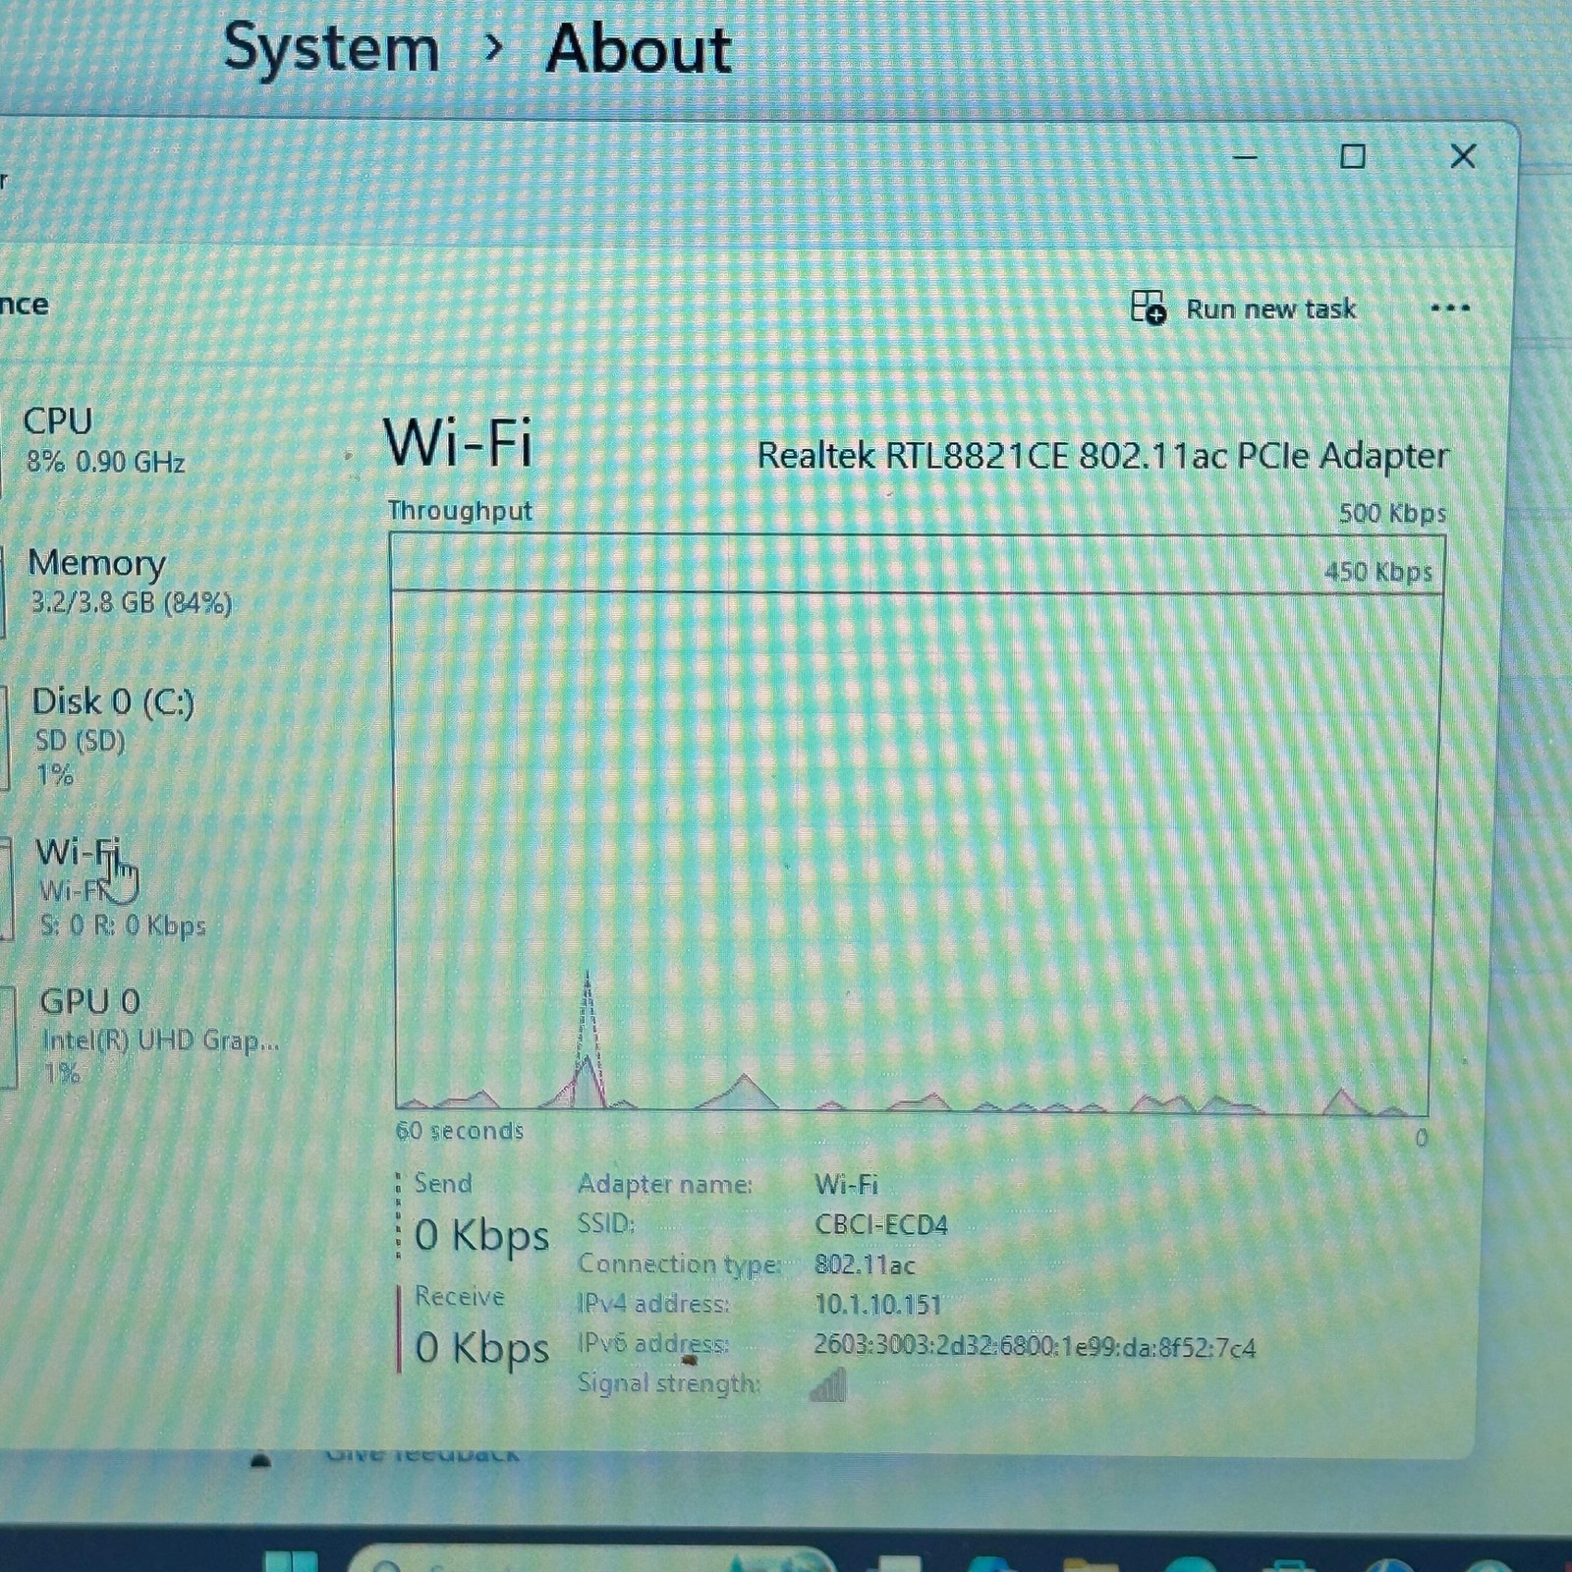The height and width of the screenshot is (1572, 1572).
Task: Click the Run new task button
Action: [1245, 309]
